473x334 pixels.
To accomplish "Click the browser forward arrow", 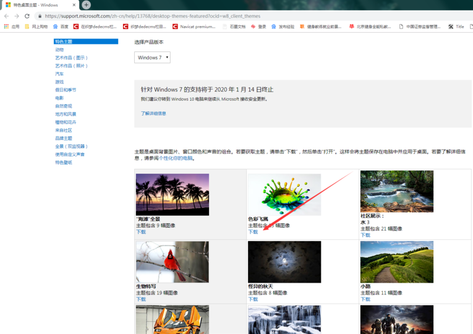I will [x=17, y=16].
